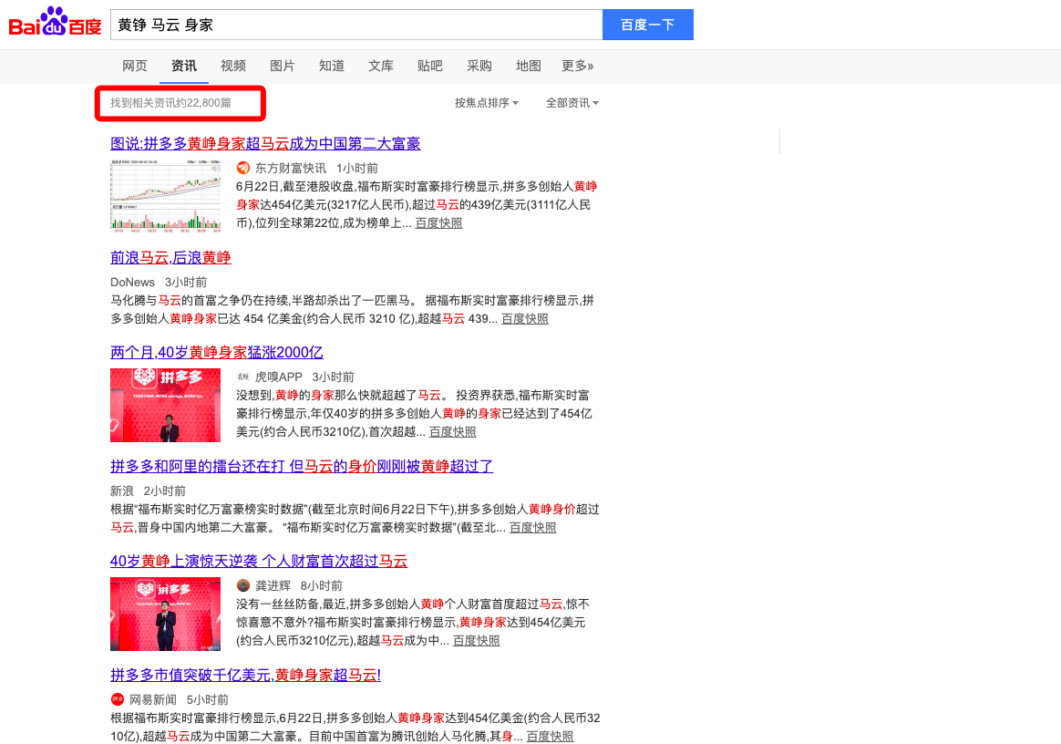
Task: Click the 东方财富快讯 source icon
Action: [243, 168]
